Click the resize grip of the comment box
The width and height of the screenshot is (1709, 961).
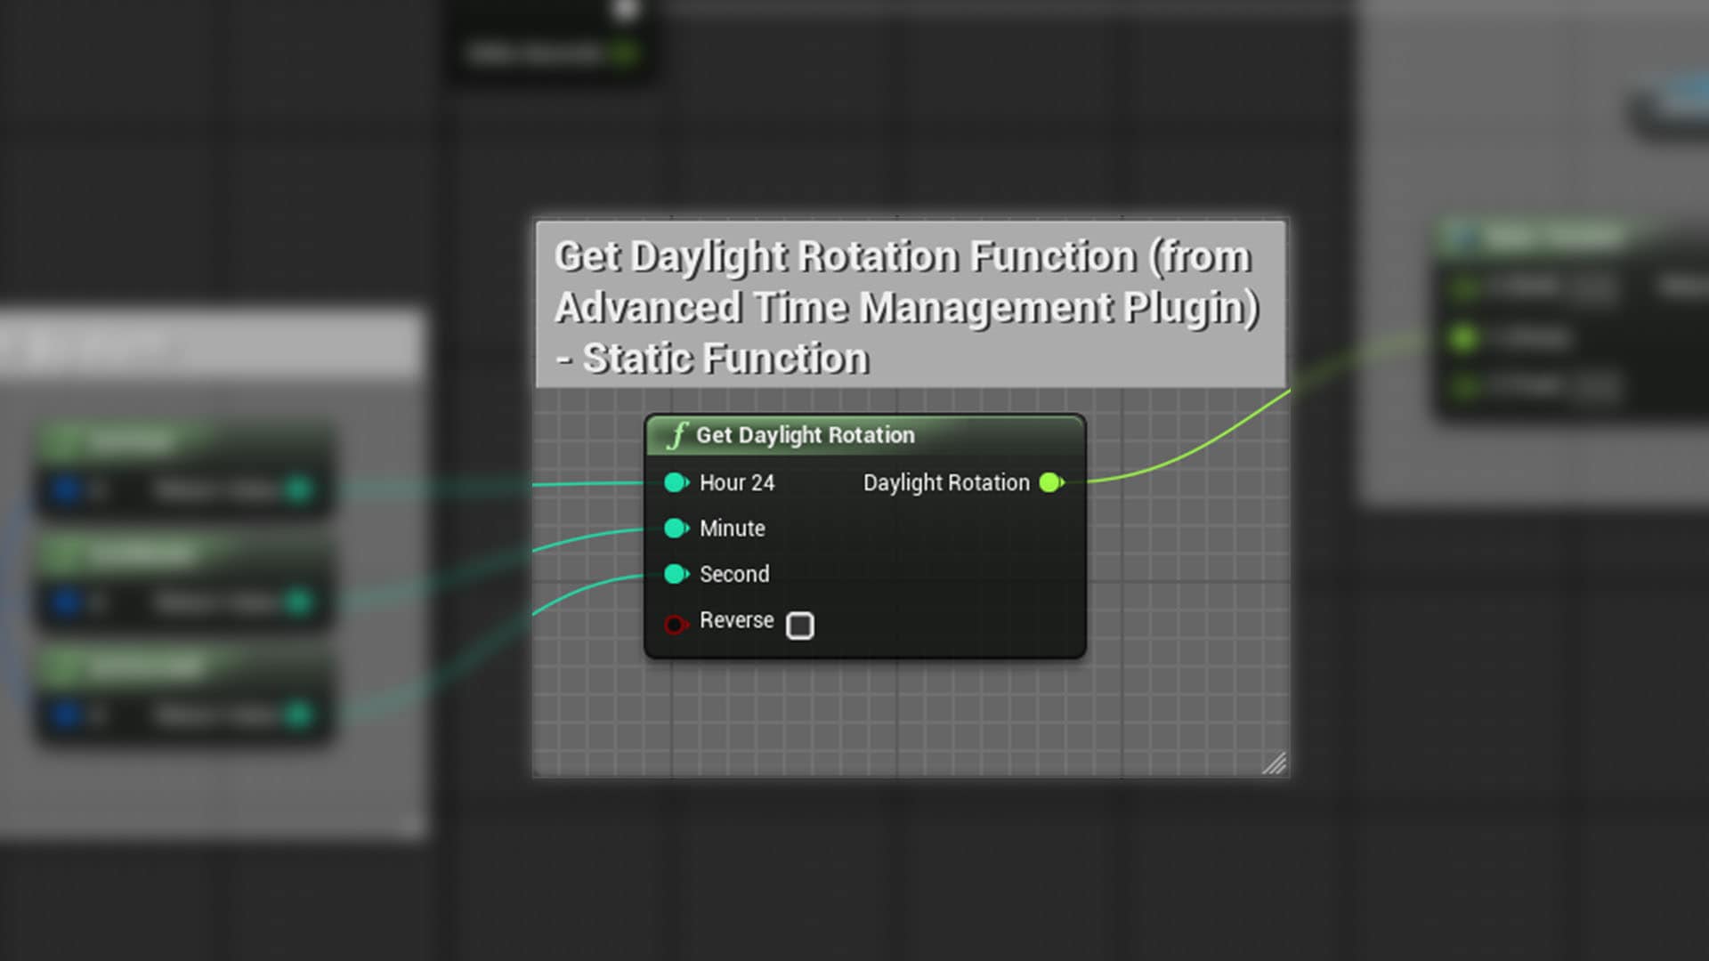coord(1276,763)
